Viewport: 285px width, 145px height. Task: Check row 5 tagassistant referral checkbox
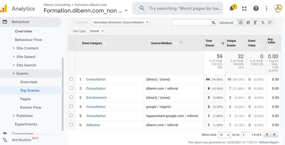(x=71, y=116)
